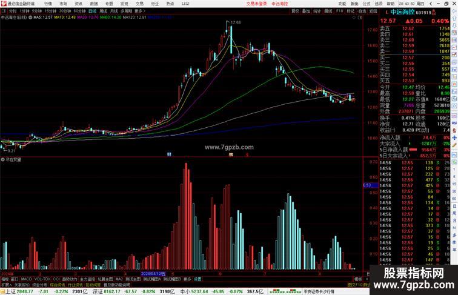The height and width of the screenshot is (295, 458).
Task: Add stock to 自选 watchlist
Action: click(x=362, y=11)
